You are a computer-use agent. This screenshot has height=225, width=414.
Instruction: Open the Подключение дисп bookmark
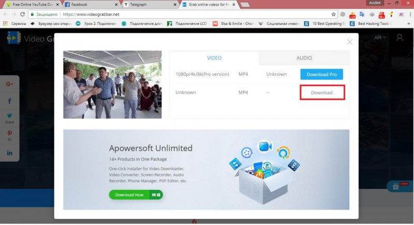point(142,24)
